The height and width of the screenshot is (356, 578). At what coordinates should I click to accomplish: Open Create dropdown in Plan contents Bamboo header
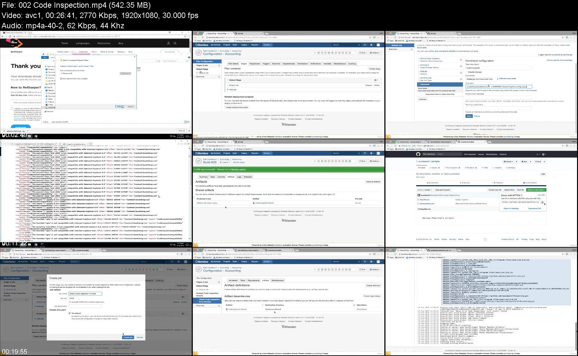[267, 45]
